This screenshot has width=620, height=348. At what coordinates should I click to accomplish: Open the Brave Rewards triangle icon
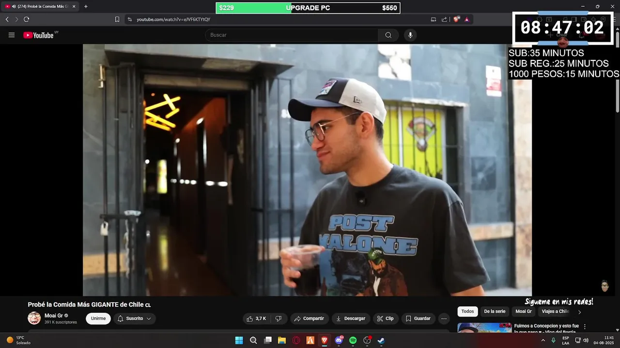[467, 19]
